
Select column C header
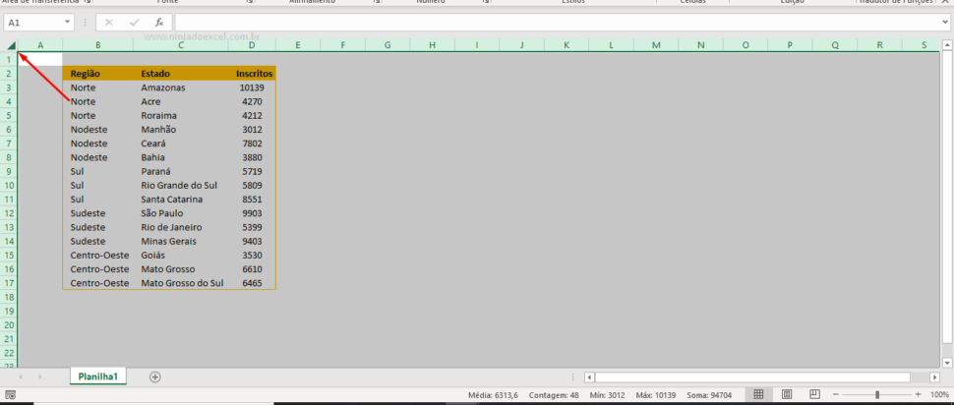[x=181, y=45]
